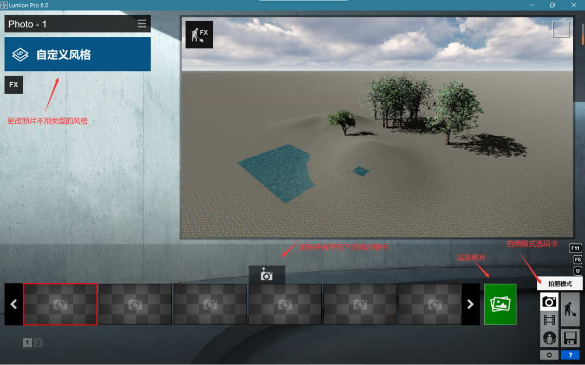Select the fifth empty photo slot
Viewport: 585px width, 365px height.
360,304
